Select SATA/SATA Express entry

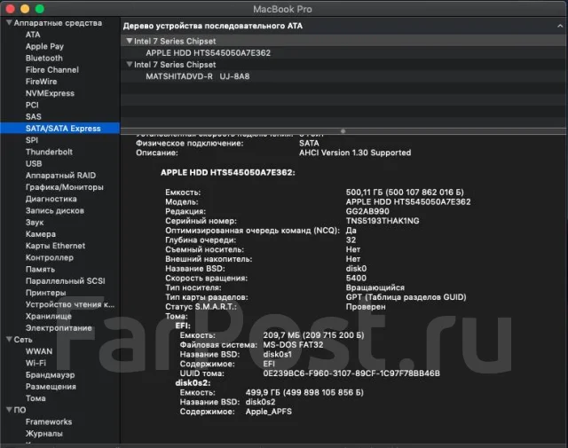[59, 129]
